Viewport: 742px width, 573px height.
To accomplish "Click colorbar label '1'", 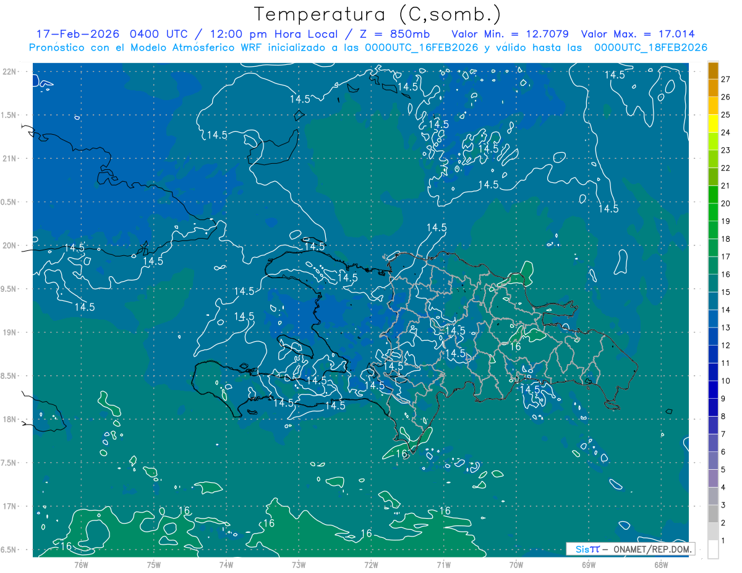I will tap(724, 541).
